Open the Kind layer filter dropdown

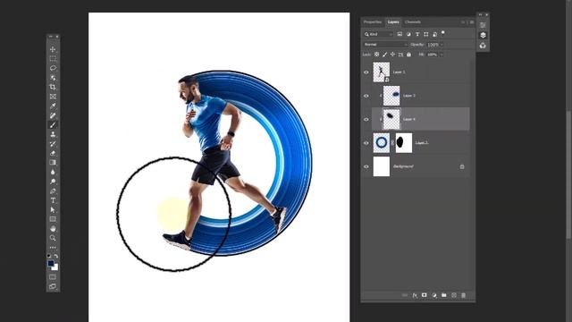pos(378,34)
